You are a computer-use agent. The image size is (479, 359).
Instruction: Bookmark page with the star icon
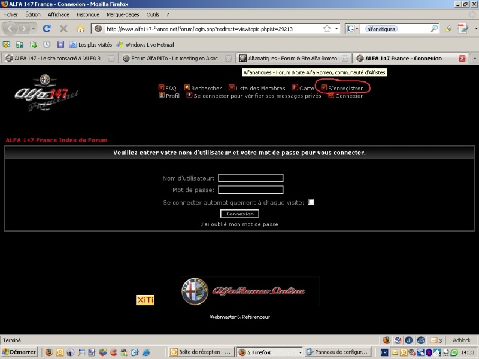point(327,28)
